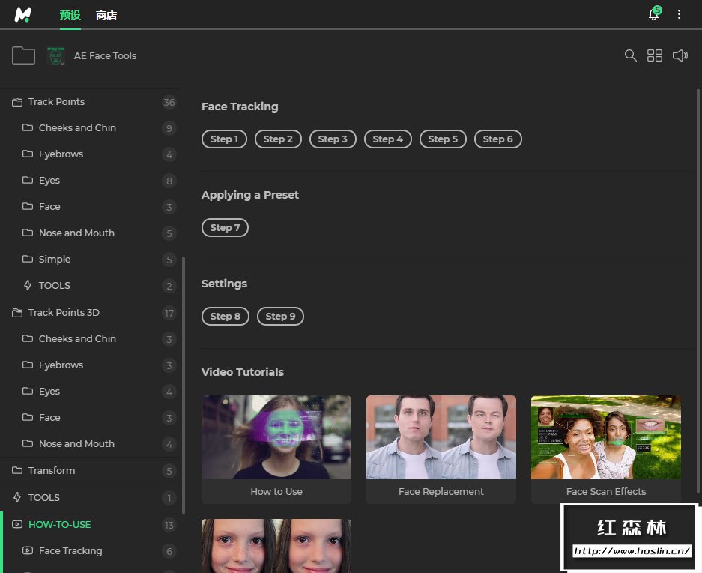Select the Transform category
702x573 pixels.
click(x=91, y=471)
